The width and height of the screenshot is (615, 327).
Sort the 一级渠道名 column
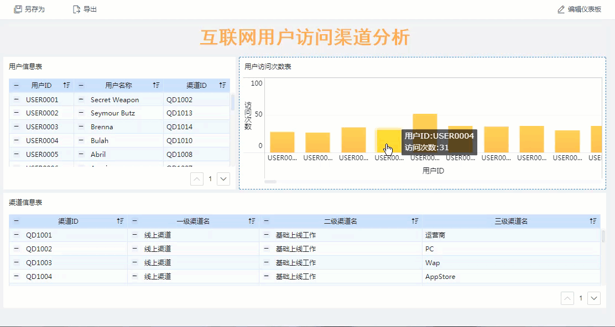click(x=252, y=221)
